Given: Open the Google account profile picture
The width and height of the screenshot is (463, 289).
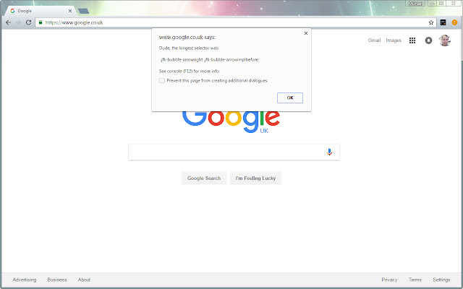Looking at the screenshot, I should [445, 40].
